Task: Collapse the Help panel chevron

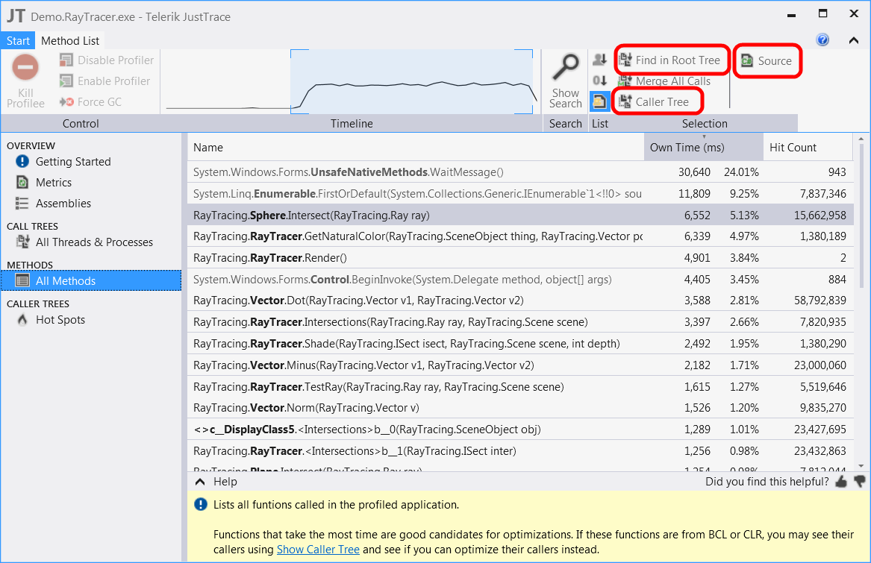Action: [x=200, y=482]
